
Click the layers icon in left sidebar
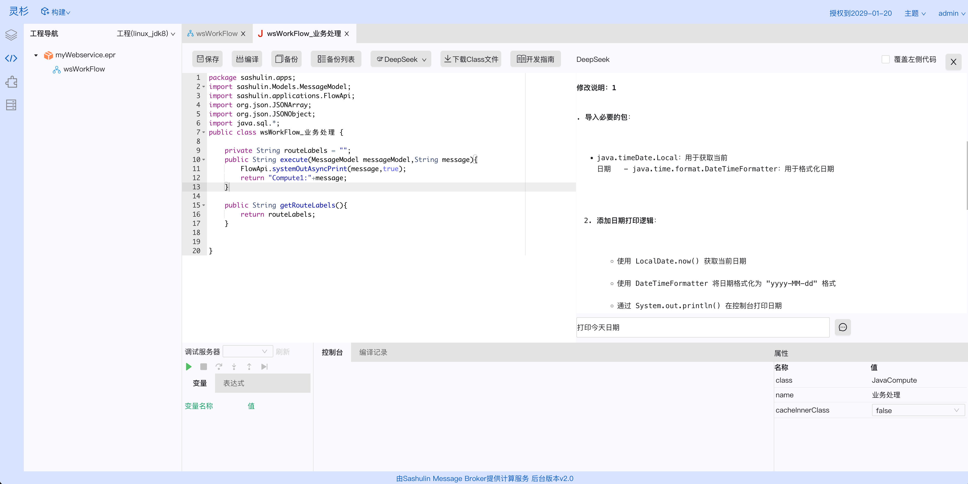click(x=11, y=35)
